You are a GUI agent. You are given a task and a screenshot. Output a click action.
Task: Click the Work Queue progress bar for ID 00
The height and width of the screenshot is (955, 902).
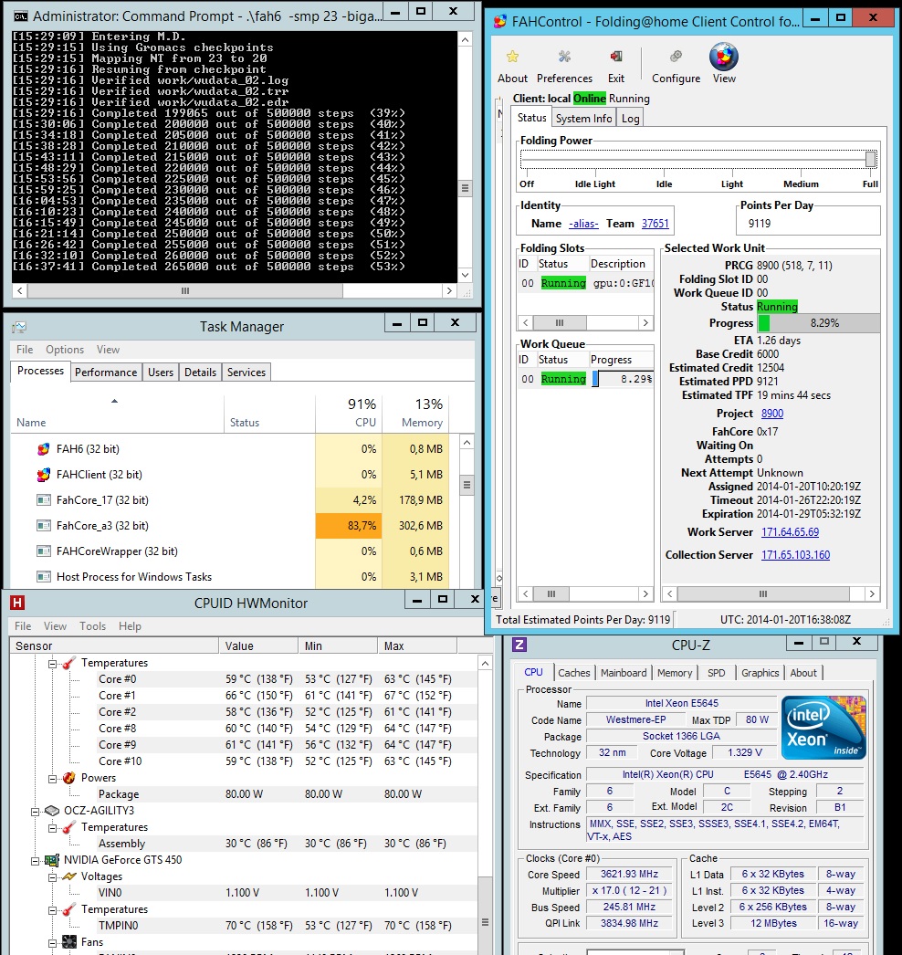click(x=623, y=379)
